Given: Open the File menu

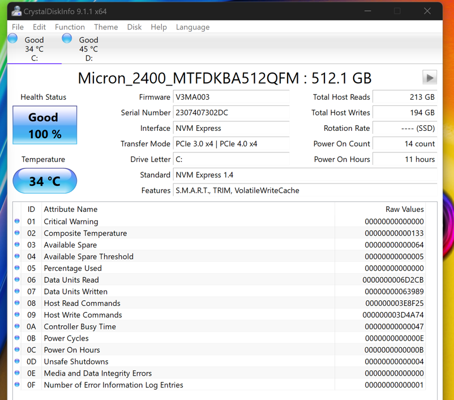Looking at the screenshot, I should (x=18, y=27).
